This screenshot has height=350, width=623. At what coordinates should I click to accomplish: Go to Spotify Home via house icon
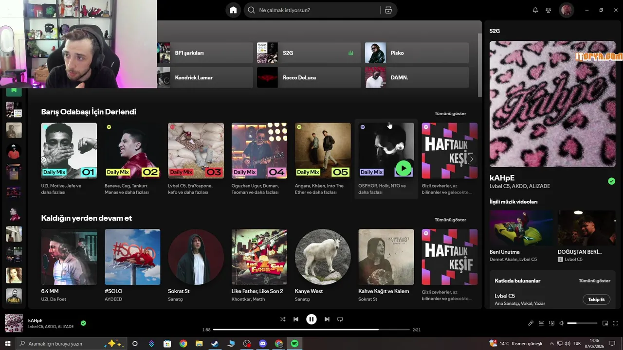(233, 10)
